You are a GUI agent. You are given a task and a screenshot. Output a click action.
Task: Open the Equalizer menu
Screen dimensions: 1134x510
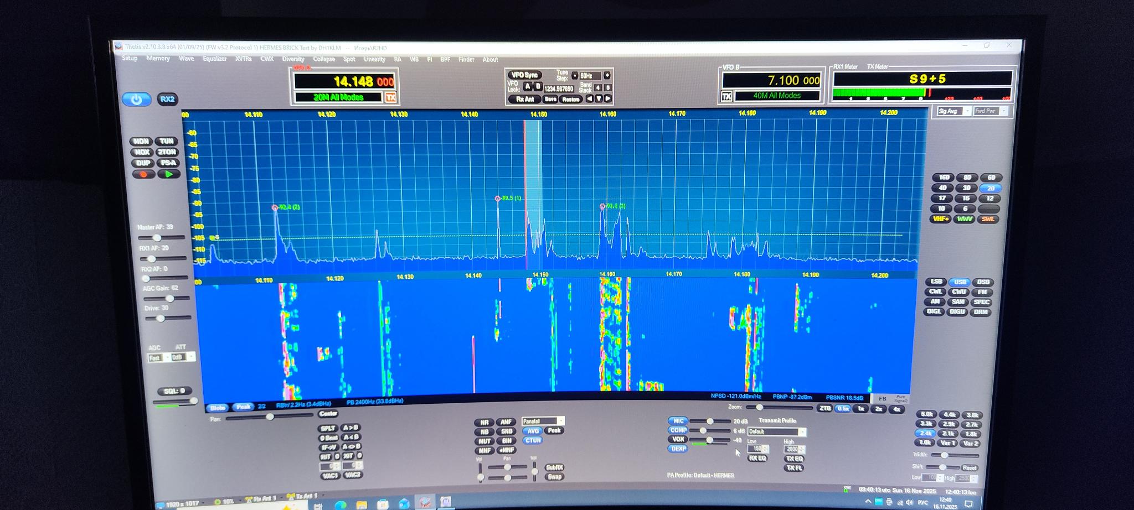point(214,59)
